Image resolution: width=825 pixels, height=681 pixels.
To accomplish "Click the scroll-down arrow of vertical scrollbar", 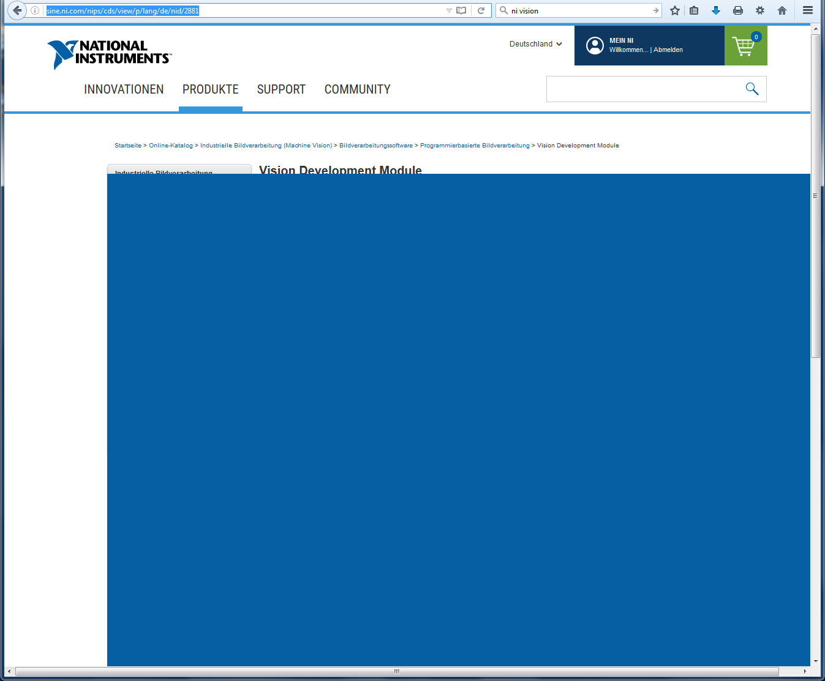I will click(815, 661).
